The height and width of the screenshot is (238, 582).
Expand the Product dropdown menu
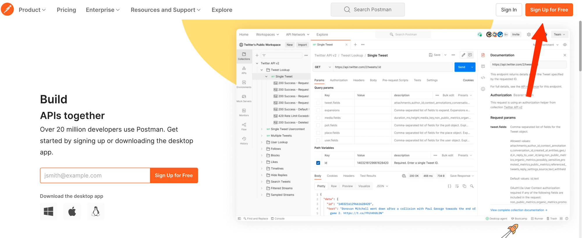point(32,10)
